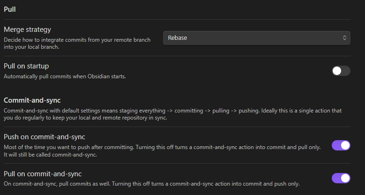
Task: Click the knob of the Push on commit-and-sync switch
Action: tap(345, 145)
